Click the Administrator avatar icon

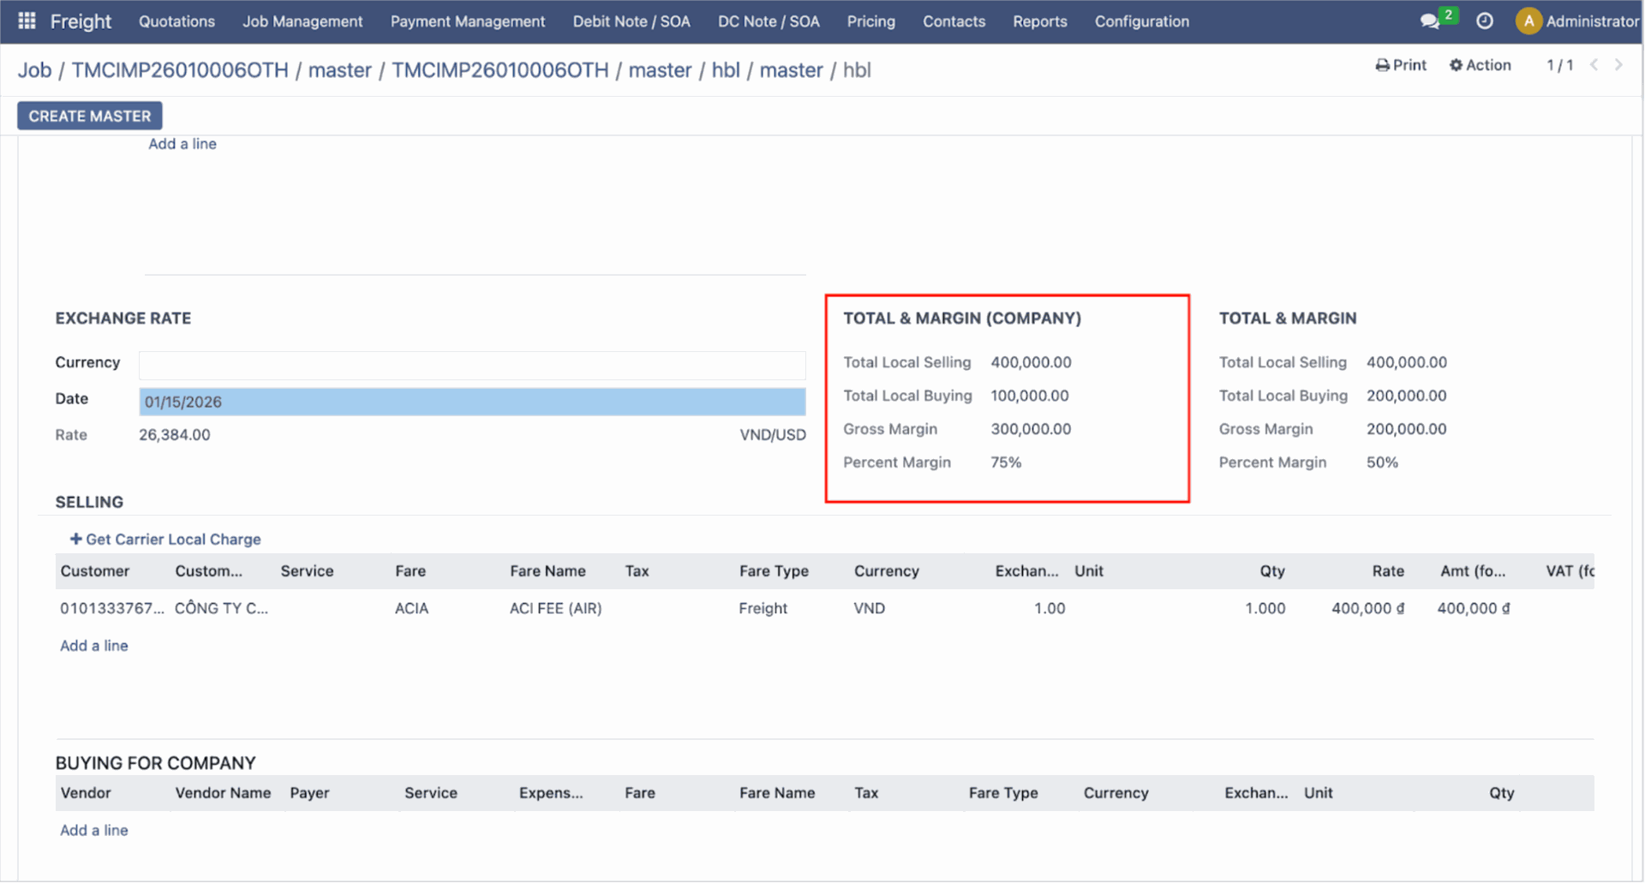[x=1528, y=21]
